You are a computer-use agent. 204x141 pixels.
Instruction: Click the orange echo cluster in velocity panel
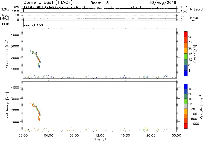(x=36, y=112)
